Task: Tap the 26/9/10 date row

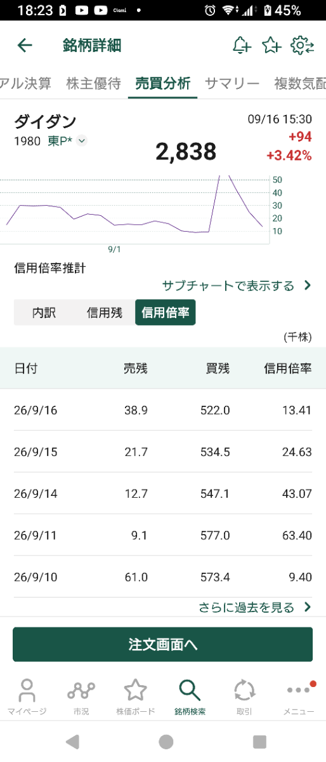Action: point(163,577)
